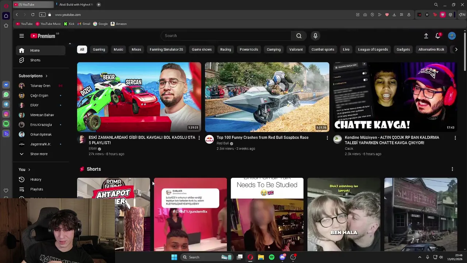Open History in the sidebar

point(41,179)
